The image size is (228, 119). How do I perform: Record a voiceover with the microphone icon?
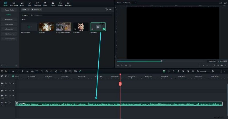[x=178, y=71]
